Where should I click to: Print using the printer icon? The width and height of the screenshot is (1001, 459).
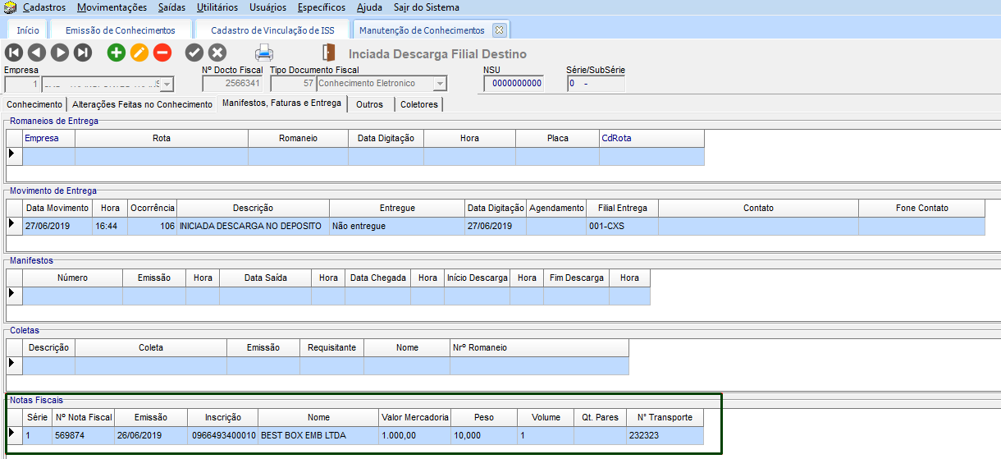(264, 53)
